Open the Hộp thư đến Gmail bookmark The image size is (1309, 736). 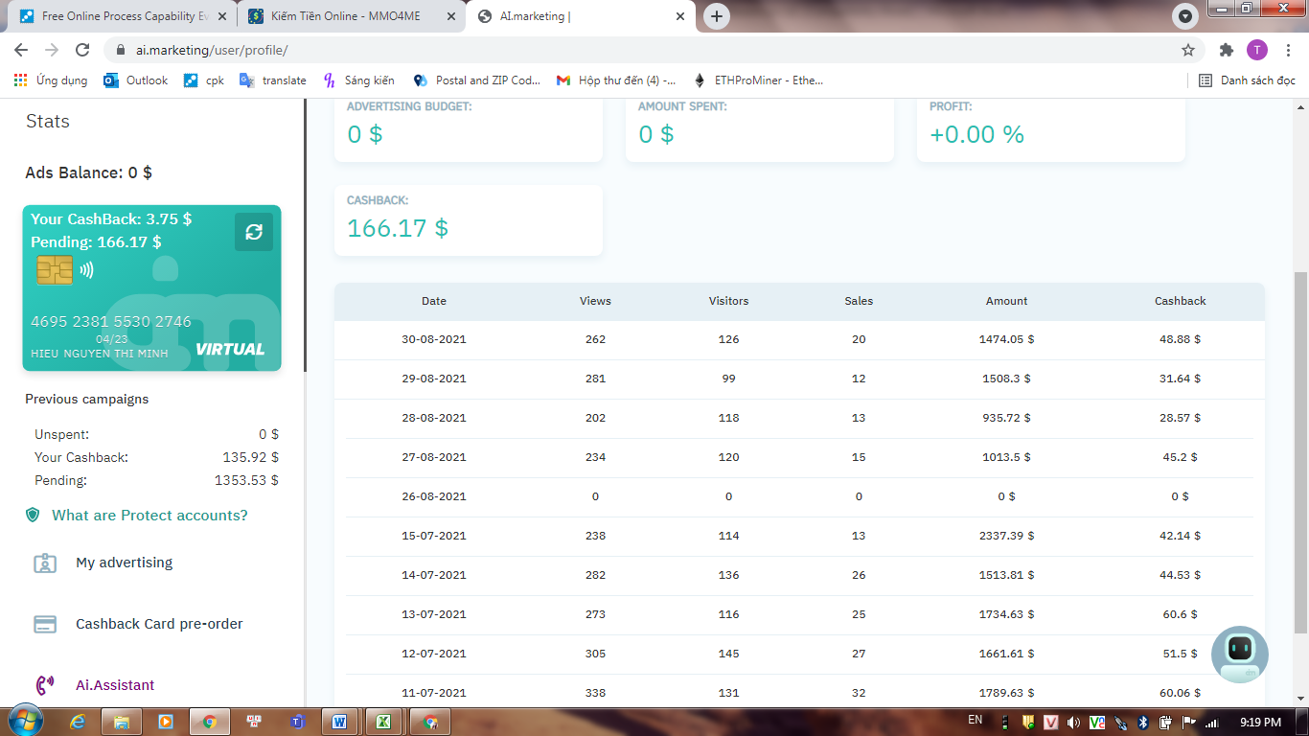pos(616,80)
